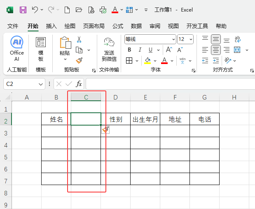This screenshot has width=255, height=209.
Task: Toggle top align
Action: [205, 39]
